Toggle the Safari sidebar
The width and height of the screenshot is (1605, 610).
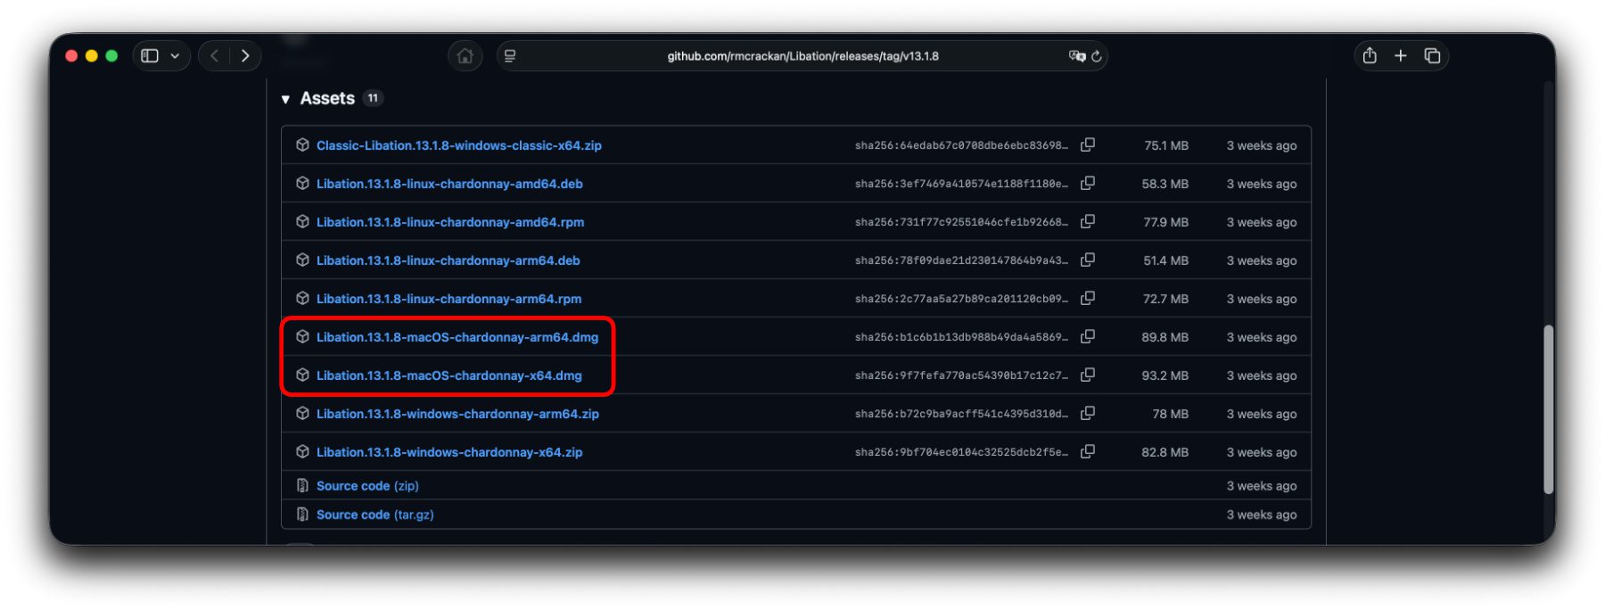tap(150, 55)
